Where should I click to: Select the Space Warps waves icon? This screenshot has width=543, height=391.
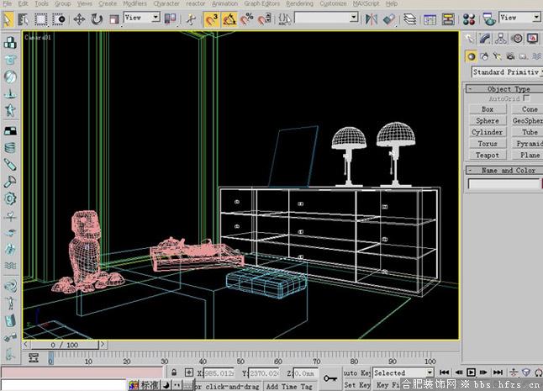tap(537, 56)
